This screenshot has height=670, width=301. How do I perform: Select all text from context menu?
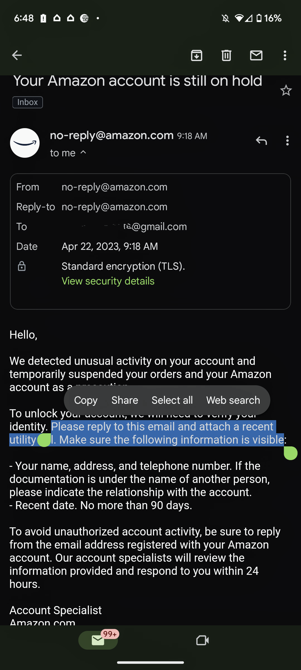click(x=172, y=400)
